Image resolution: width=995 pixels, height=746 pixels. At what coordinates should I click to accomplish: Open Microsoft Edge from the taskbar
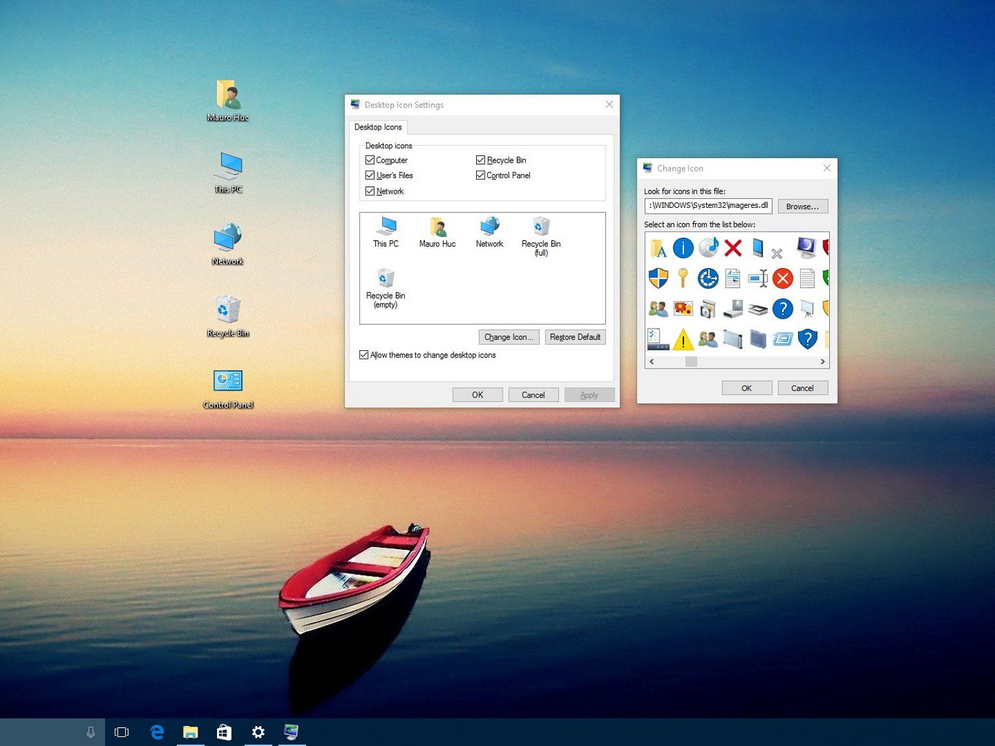point(157,732)
